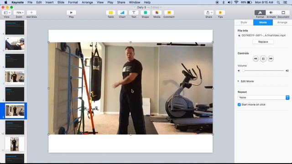Open the Play menu in menu bar

coord(110,2)
